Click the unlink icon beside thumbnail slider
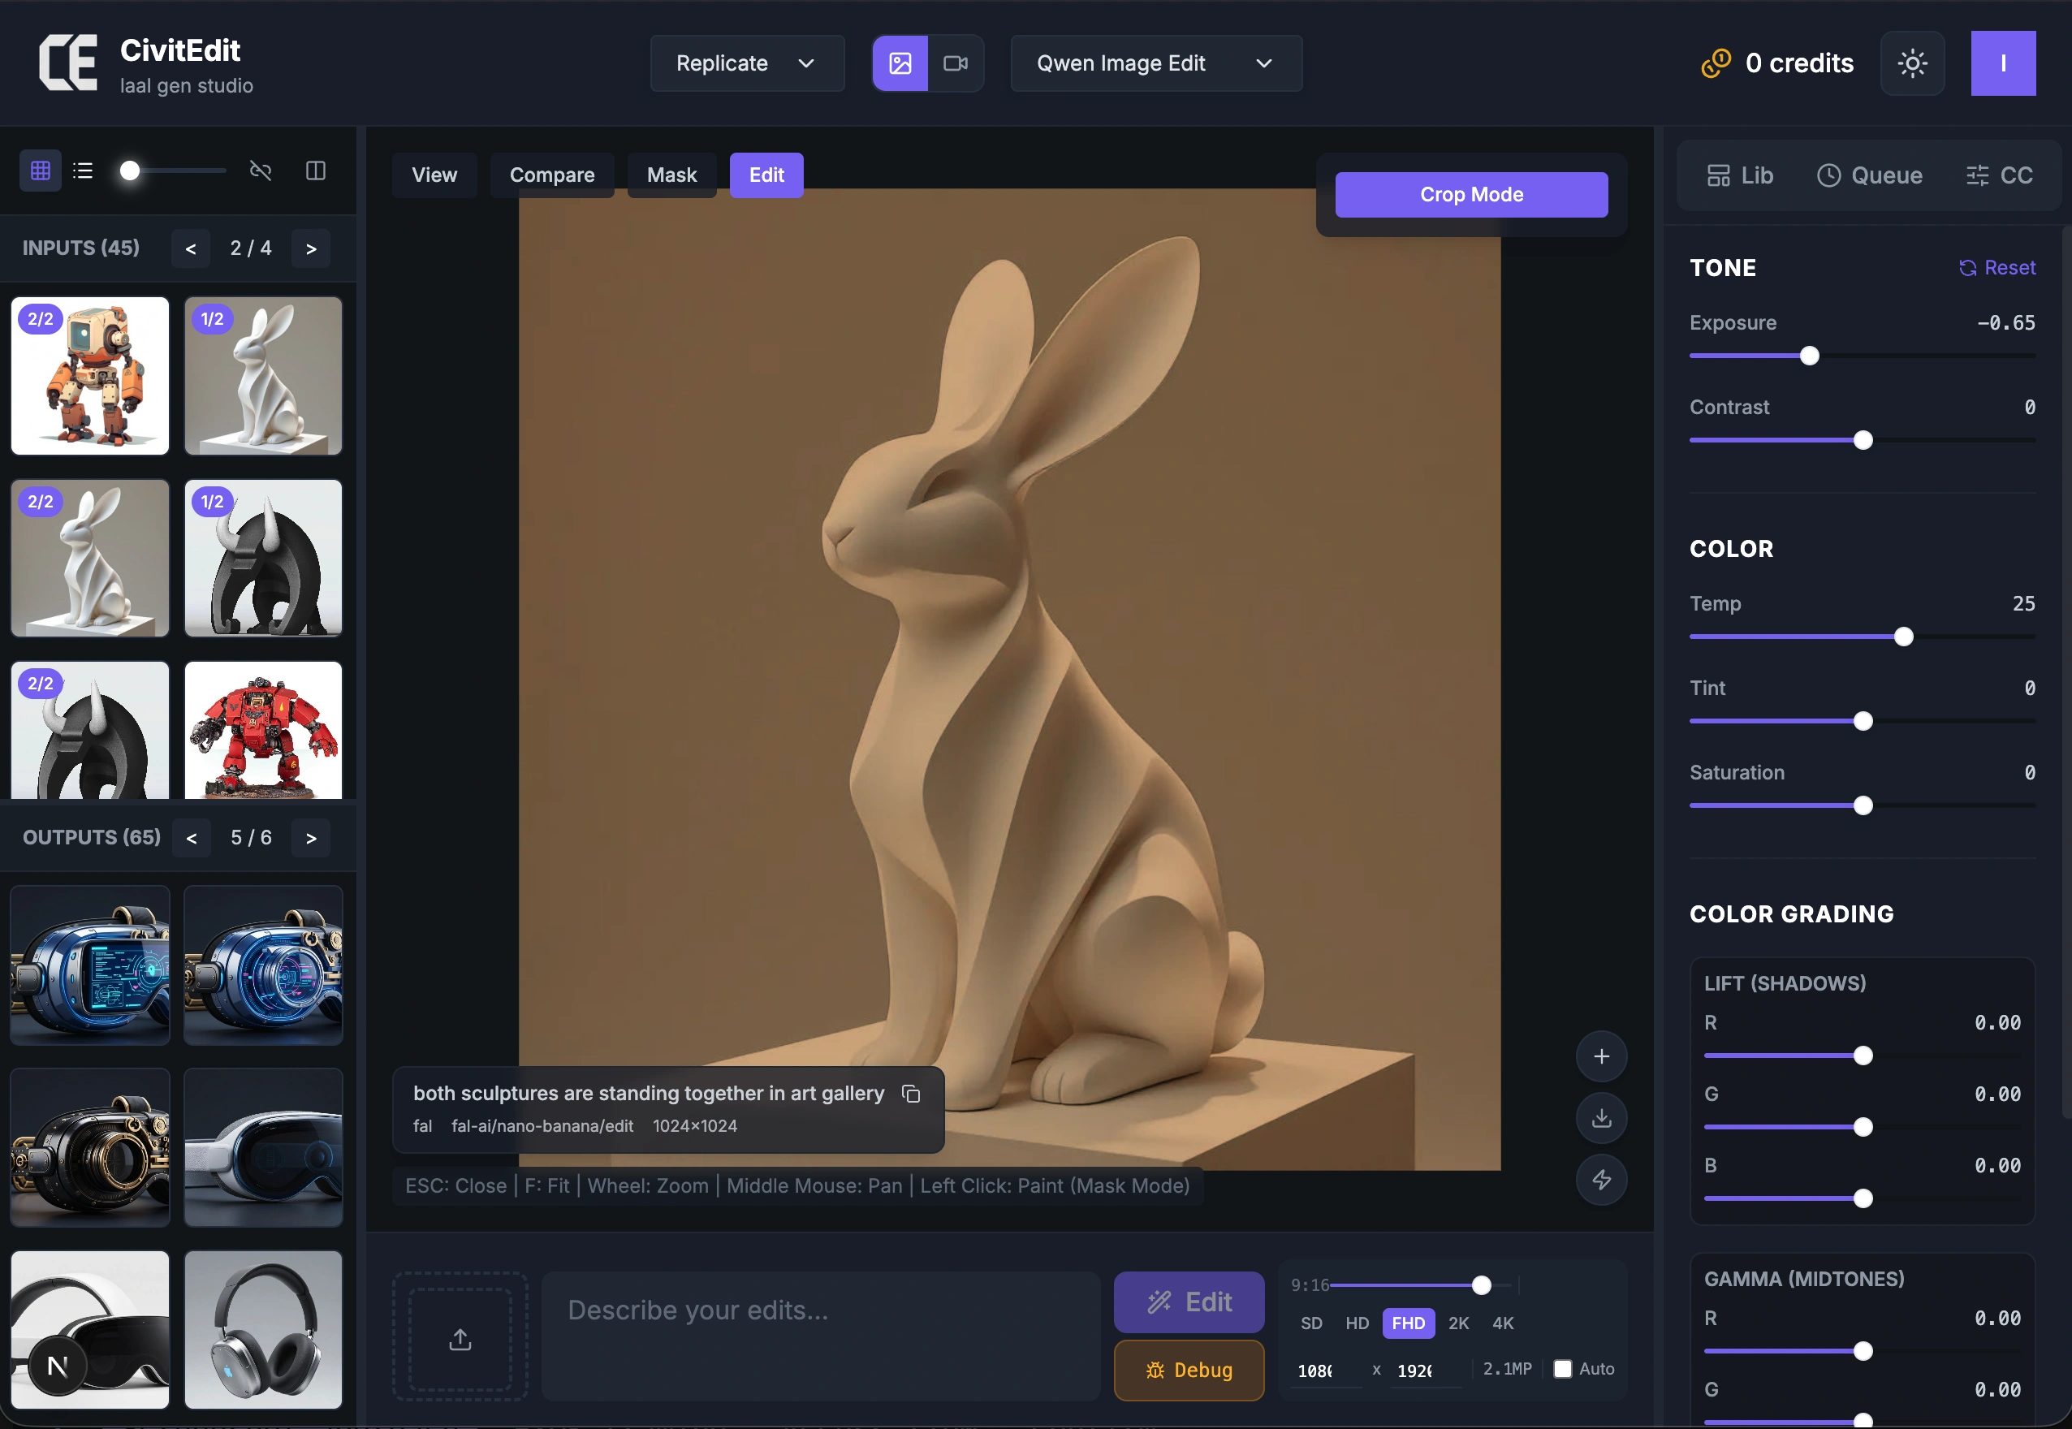This screenshot has height=1429, width=2072. point(261,171)
